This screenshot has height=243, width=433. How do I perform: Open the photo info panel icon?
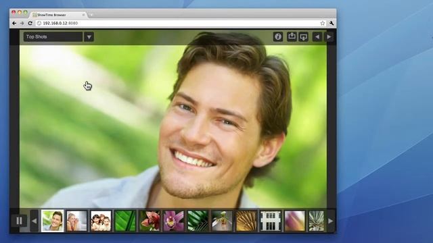pyautogui.click(x=278, y=36)
